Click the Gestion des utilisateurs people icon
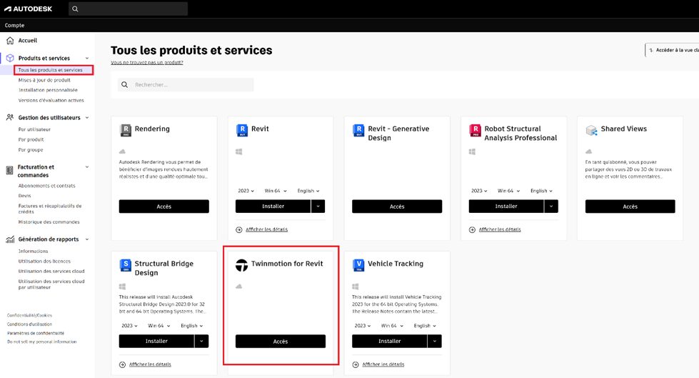The image size is (699, 378). [10, 117]
